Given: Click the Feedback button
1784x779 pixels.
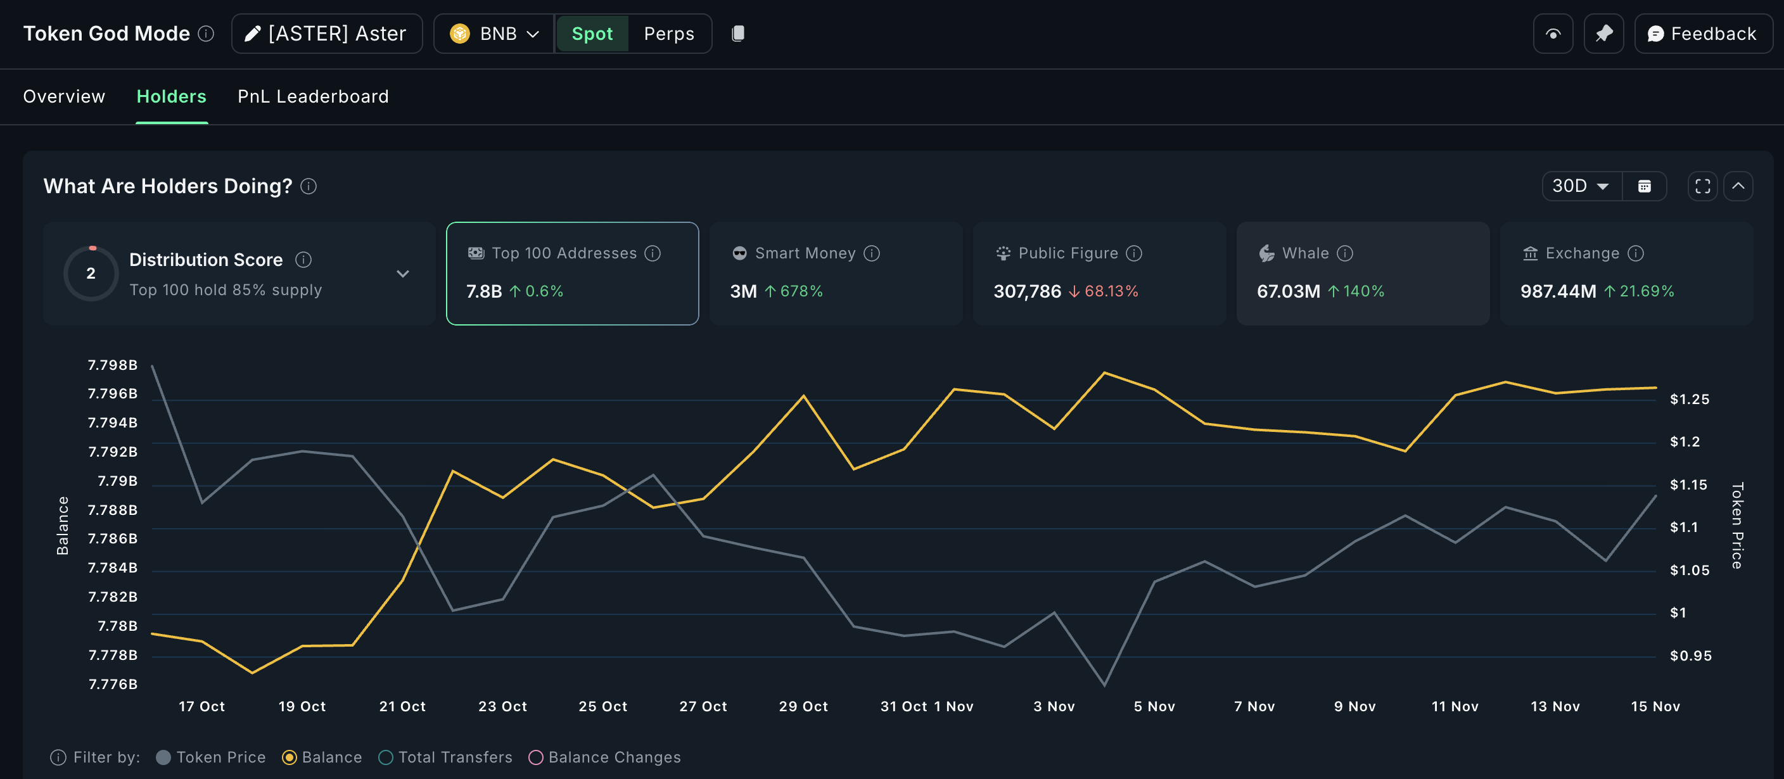Looking at the screenshot, I should [x=1703, y=33].
